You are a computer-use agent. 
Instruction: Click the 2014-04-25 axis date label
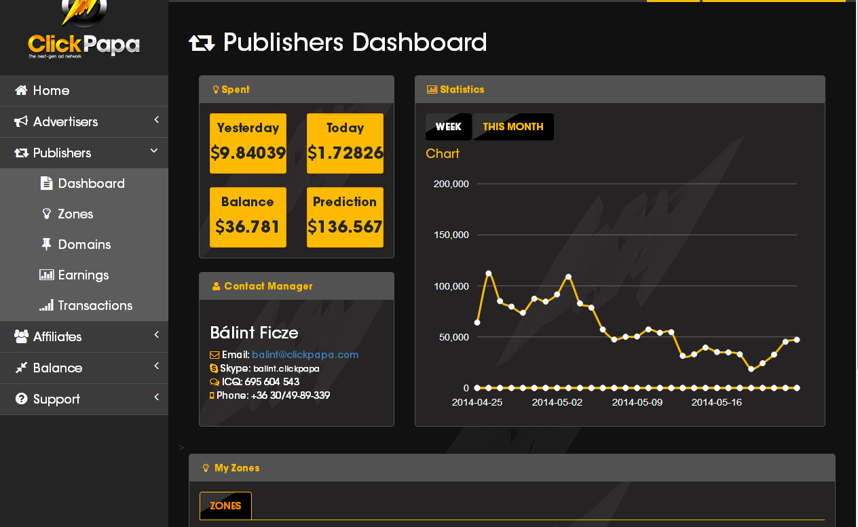pyautogui.click(x=477, y=402)
